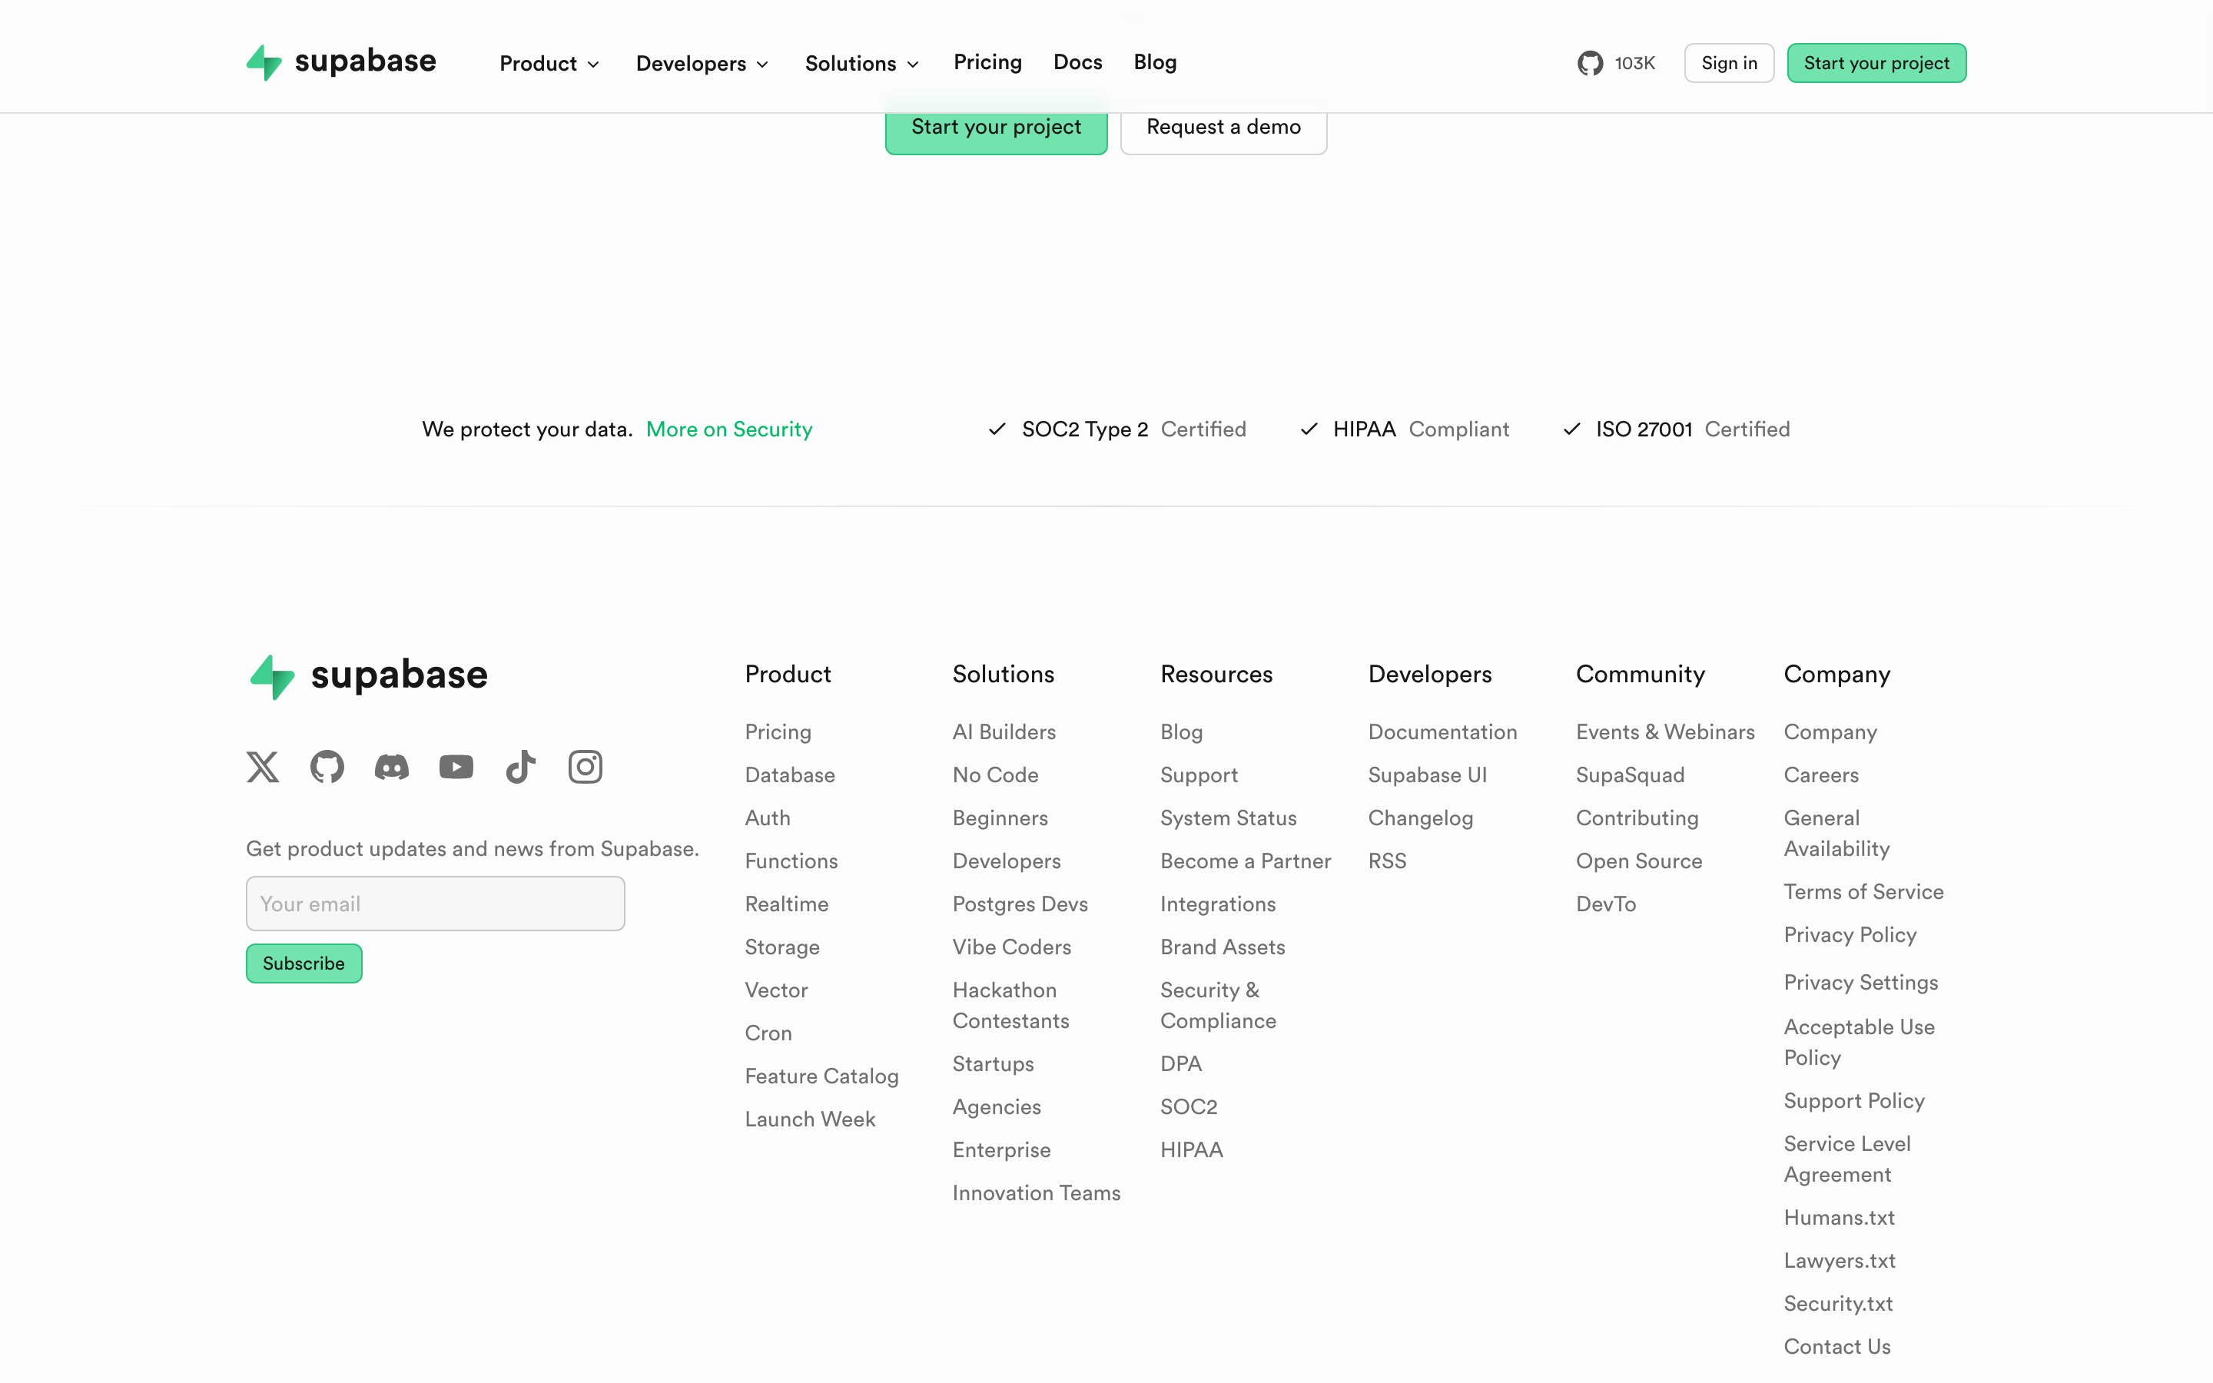Viewport: 2213px width, 1383px height.
Task: Click the GitHub 103K stars icon
Action: (x=1617, y=63)
